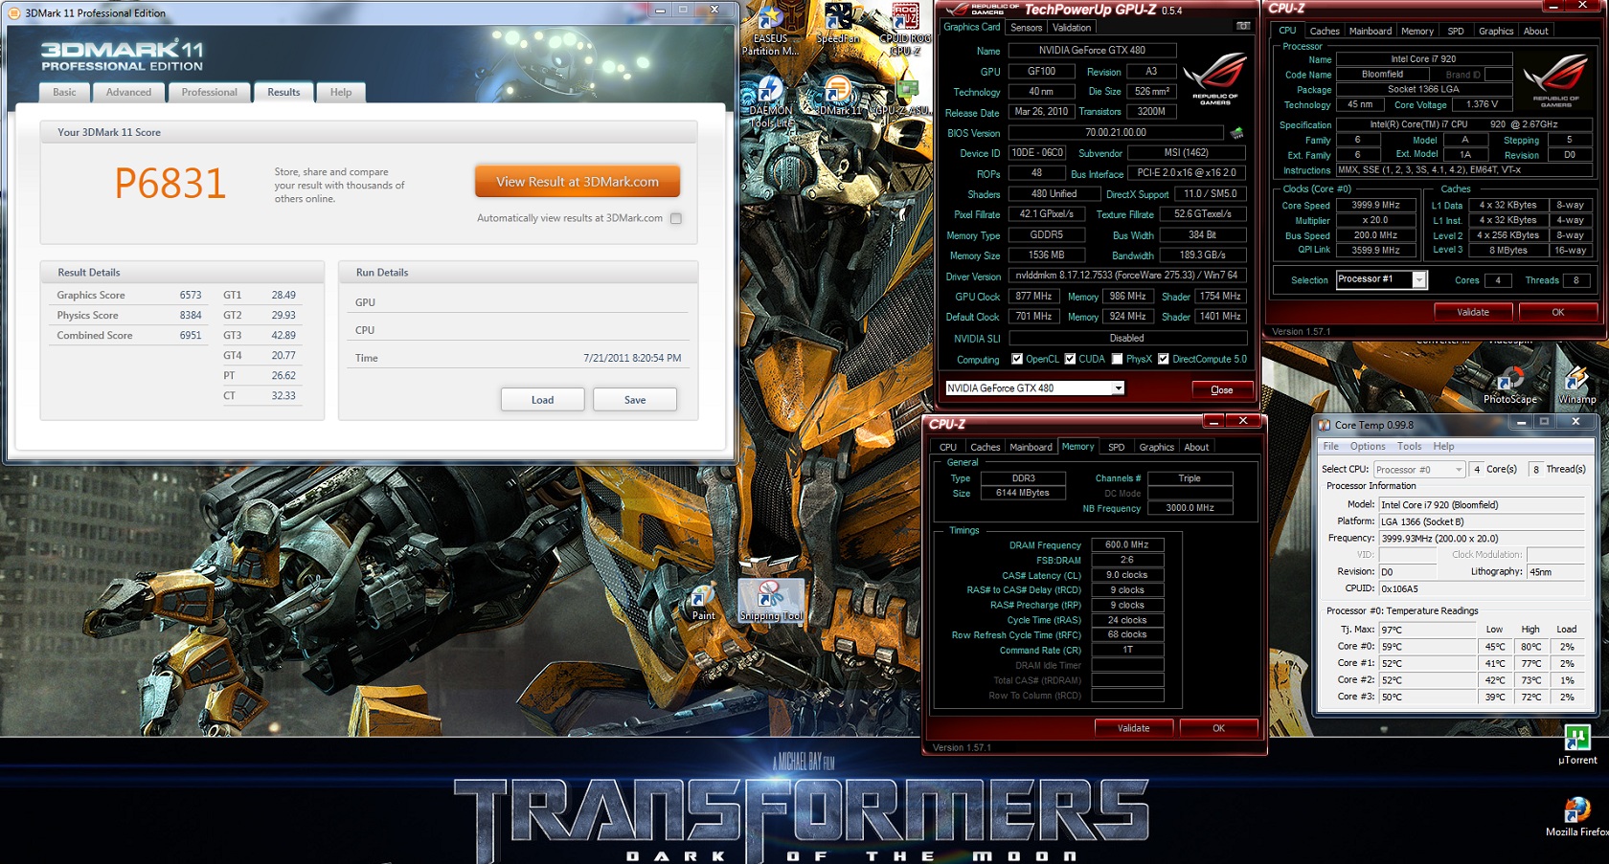Enable the PhysX checkbox in GPU-Z

point(1117,359)
